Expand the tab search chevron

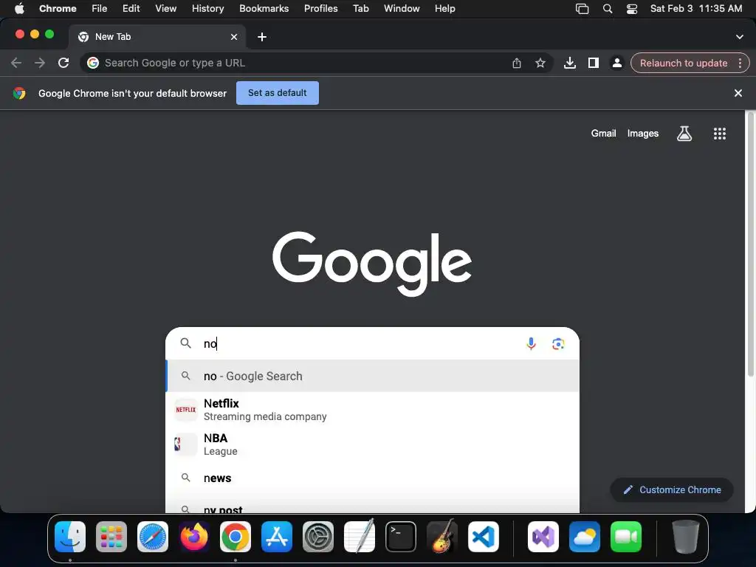739,37
